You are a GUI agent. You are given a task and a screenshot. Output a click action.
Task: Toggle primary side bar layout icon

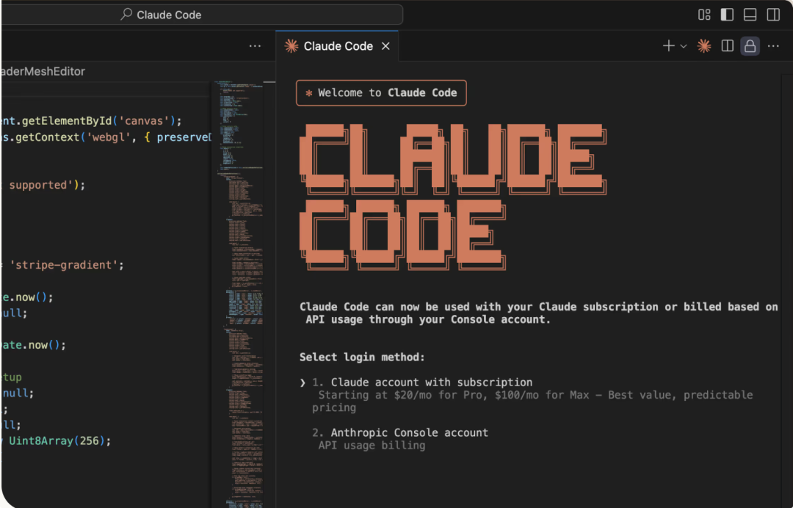point(727,15)
